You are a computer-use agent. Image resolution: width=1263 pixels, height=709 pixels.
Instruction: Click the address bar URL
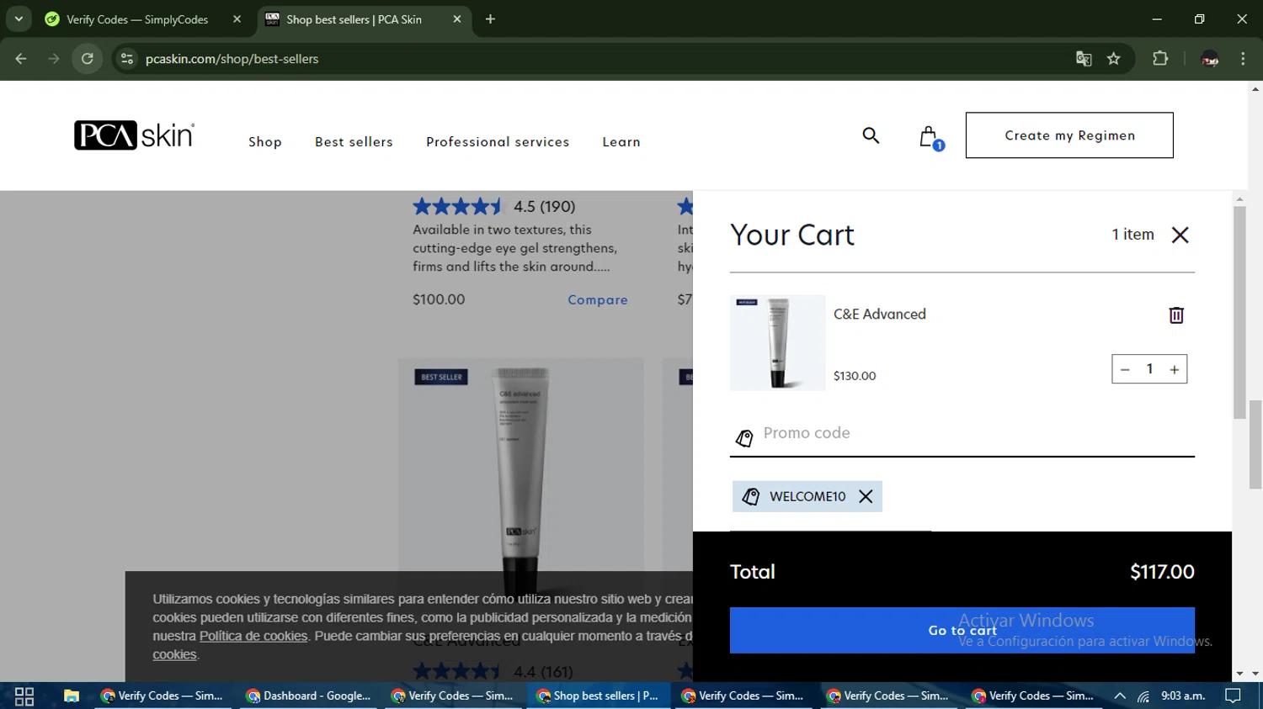232,59
